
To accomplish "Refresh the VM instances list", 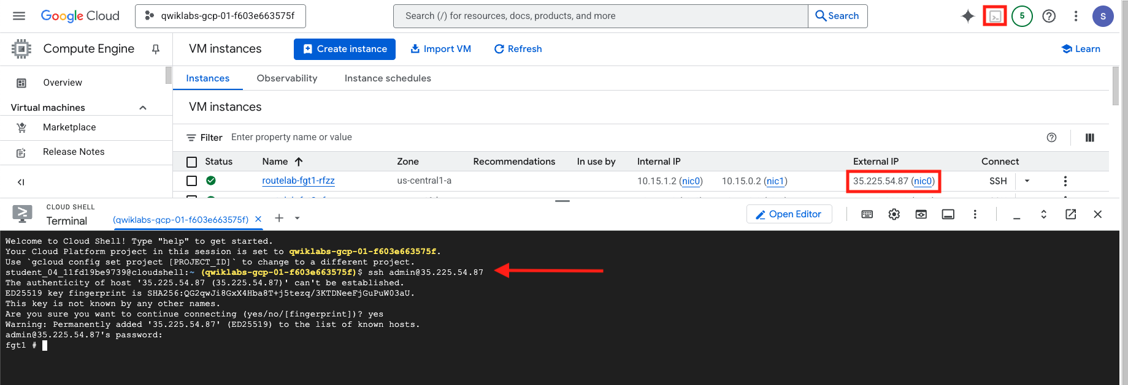I will [518, 49].
